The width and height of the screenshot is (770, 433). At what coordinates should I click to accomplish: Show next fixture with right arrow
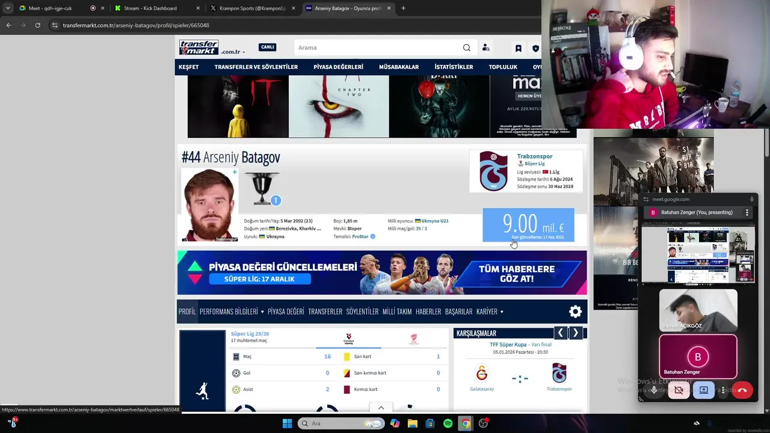[575, 333]
